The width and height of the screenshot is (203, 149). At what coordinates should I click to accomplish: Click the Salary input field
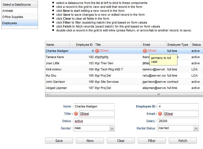pos(178,121)
